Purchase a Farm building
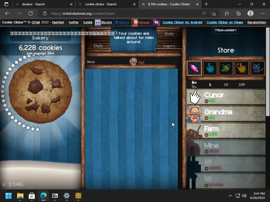 [226, 131]
